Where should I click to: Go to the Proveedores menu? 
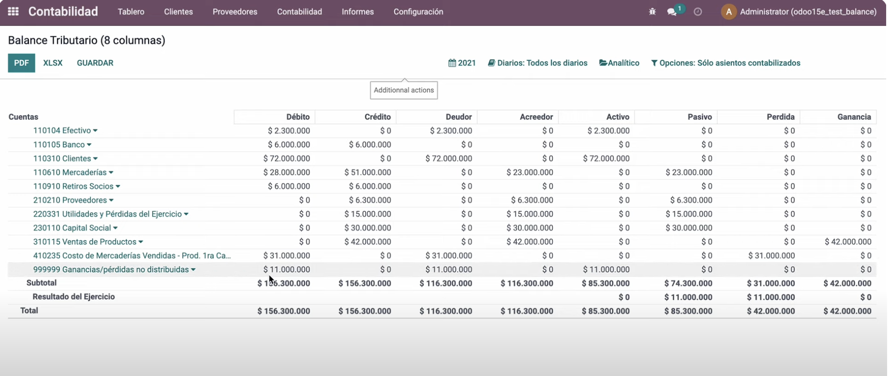pos(235,12)
